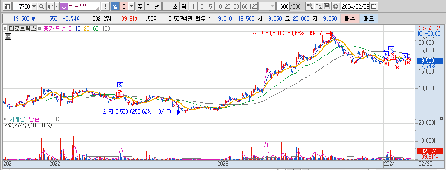Choose the 30 interval button
The height and width of the screenshot is (170, 446).
click(x=236, y=6)
